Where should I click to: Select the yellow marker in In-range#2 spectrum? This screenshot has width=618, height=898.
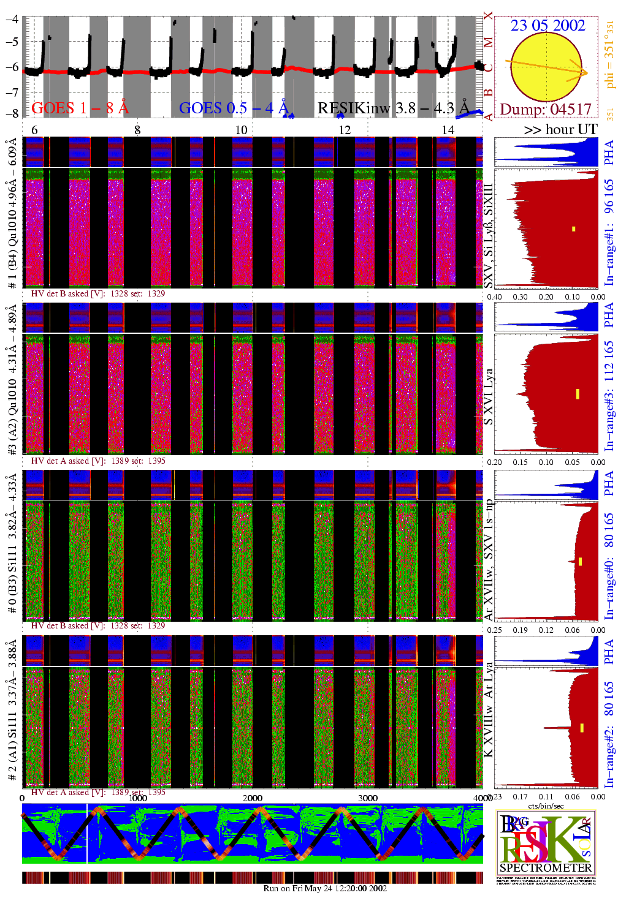pos(582,728)
